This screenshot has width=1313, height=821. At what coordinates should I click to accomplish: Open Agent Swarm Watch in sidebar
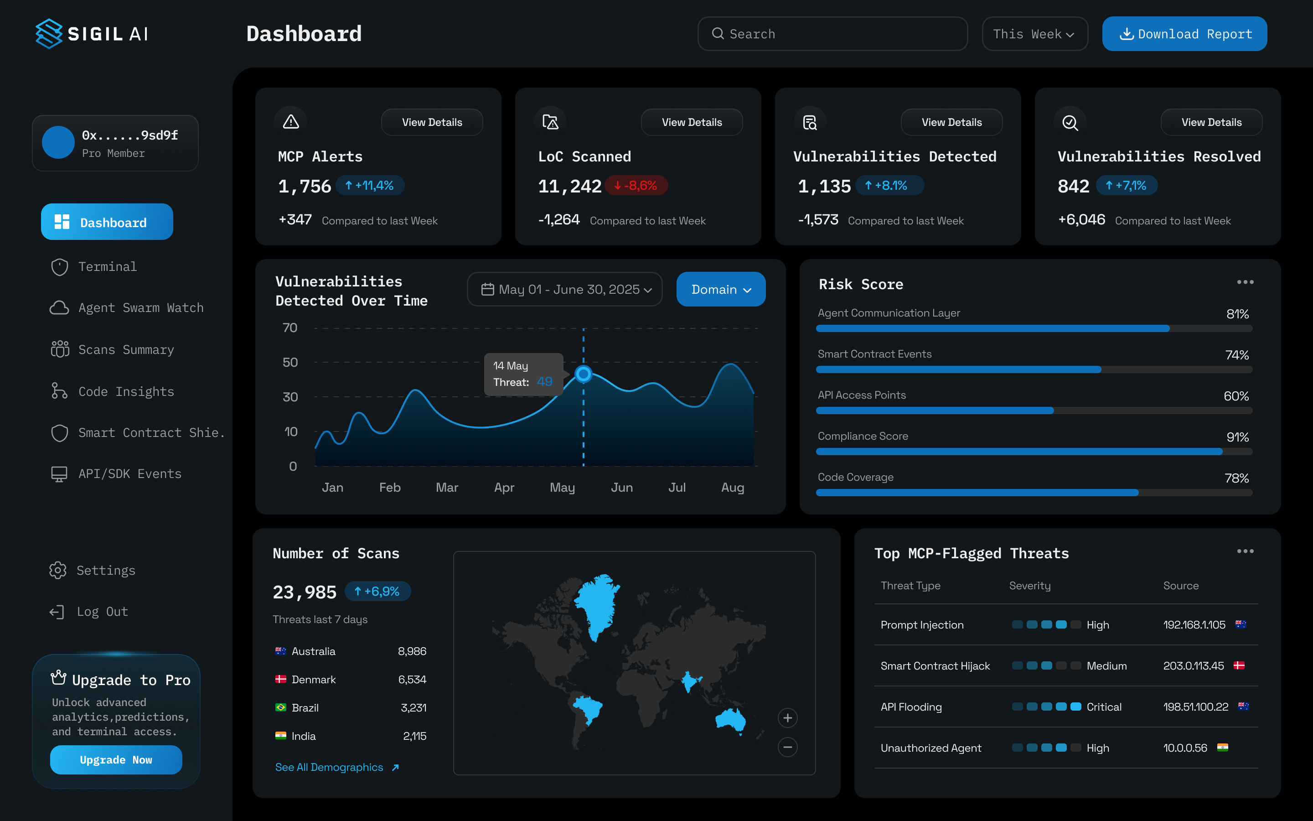[140, 308]
